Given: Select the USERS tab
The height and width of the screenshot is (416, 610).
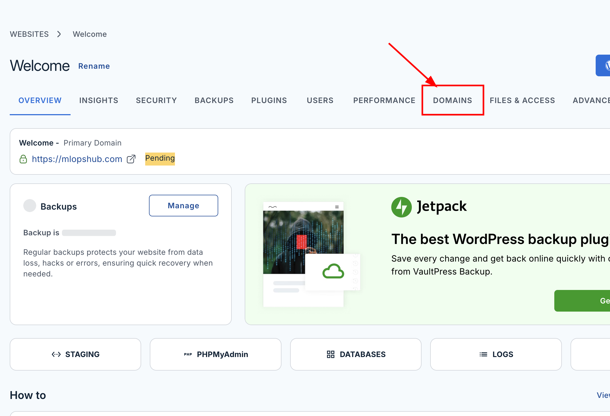Looking at the screenshot, I should (x=320, y=100).
